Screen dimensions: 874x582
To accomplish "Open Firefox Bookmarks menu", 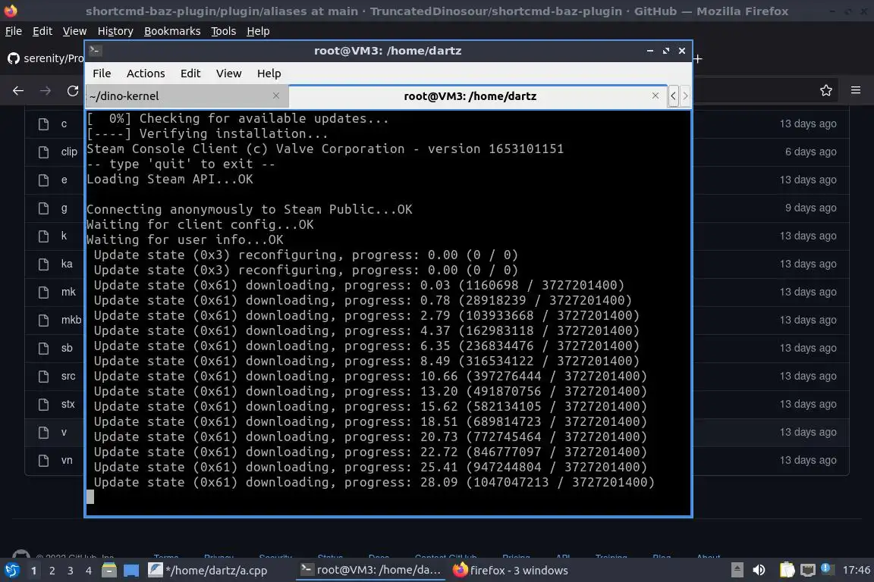I will (172, 31).
